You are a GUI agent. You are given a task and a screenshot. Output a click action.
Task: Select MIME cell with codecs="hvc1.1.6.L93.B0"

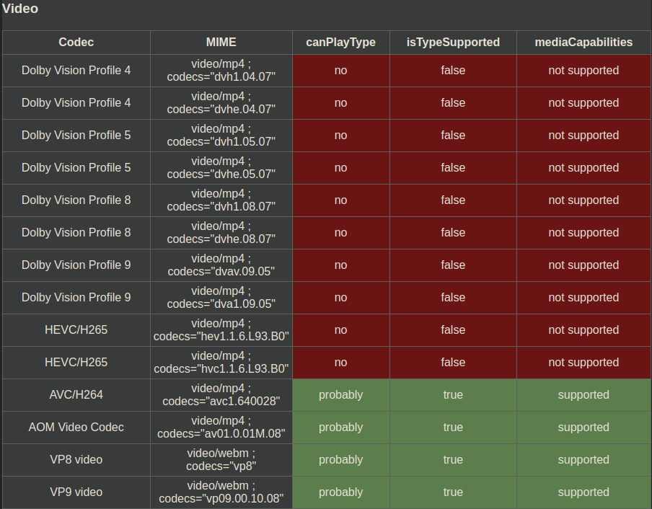(221, 362)
